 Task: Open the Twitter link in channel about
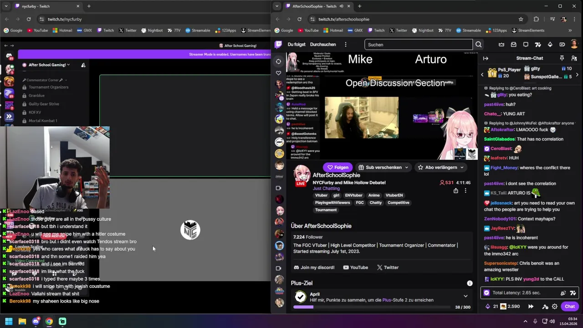[388, 267]
